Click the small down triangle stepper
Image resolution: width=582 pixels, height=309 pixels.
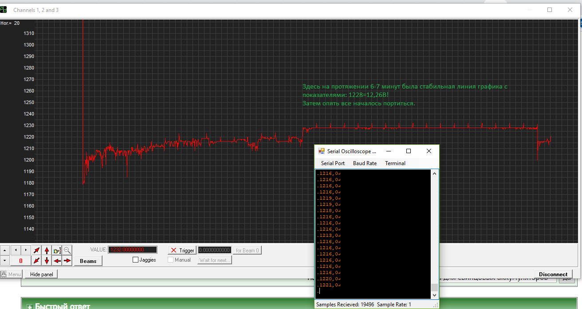4,261
